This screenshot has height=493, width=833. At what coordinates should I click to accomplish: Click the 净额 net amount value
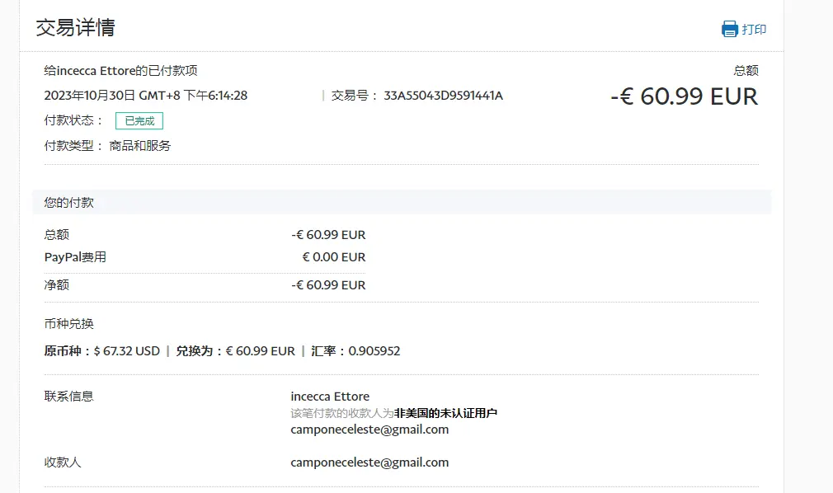pyautogui.click(x=328, y=285)
